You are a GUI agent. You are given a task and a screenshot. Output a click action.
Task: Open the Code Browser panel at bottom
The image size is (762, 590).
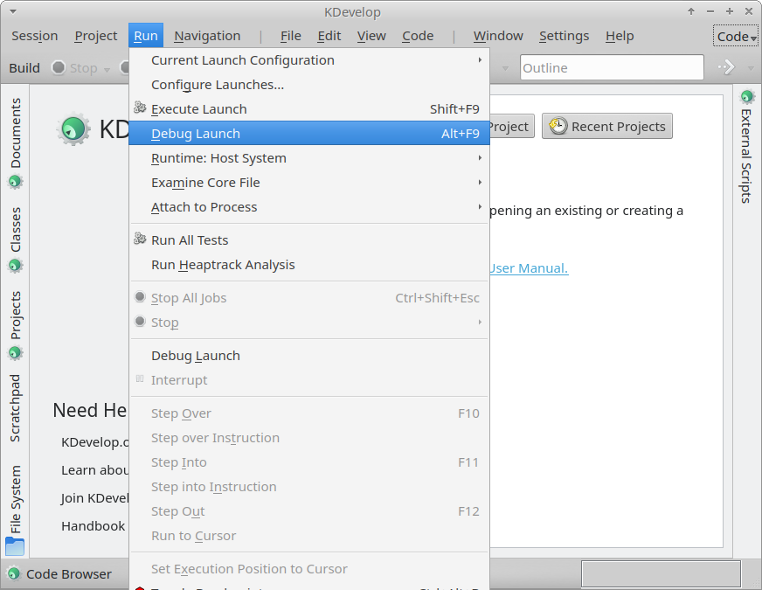(59, 574)
